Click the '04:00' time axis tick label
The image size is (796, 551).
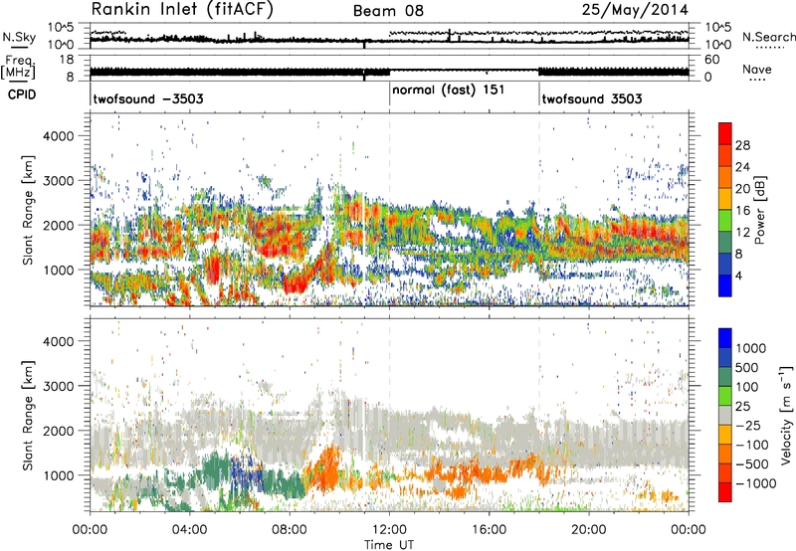click(x=190, y=530)
